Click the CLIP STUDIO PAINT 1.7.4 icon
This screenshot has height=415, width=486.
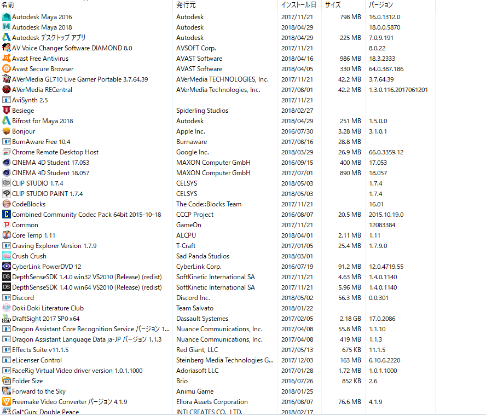coord(6,194)
